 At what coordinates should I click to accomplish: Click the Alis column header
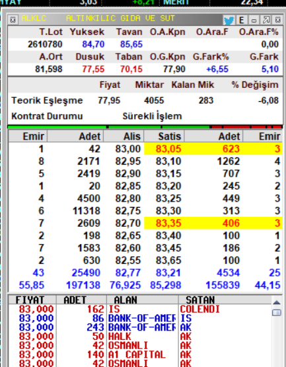[x=124, y=136]
